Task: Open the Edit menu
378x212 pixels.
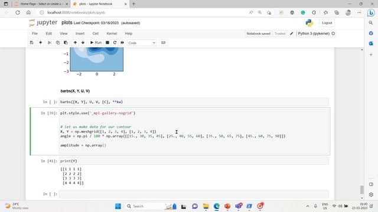Action: 48,34
